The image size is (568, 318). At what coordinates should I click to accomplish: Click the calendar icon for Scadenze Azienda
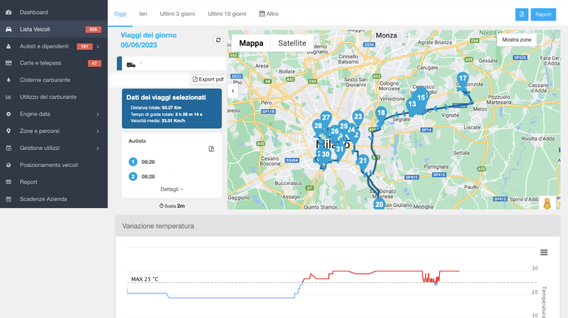click(9, 199)
